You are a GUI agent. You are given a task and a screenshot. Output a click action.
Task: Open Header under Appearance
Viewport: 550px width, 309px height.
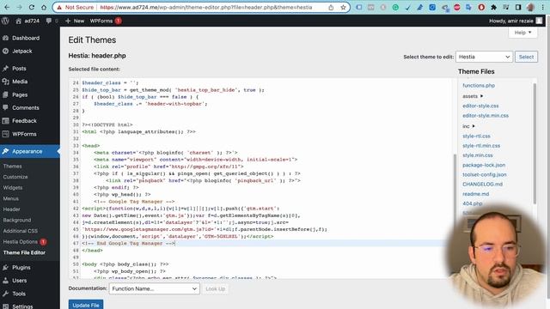tap(11, 209)
